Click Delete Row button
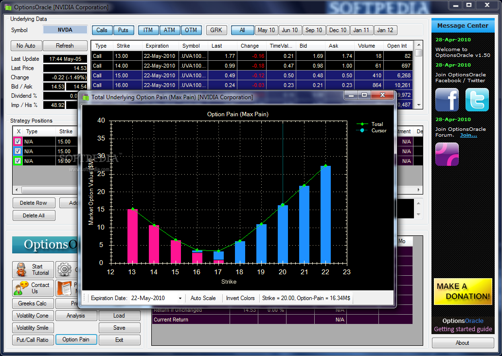This screenshot has height=356, width=502. tap(34, 203)
